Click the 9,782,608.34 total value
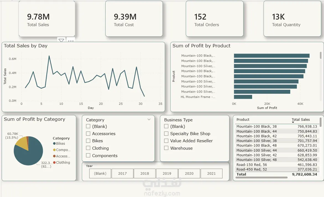 [x=304, y=174]
